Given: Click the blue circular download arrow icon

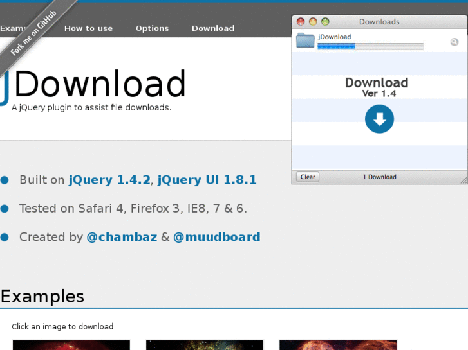Looking at the screenshot, I should tap(379, 119).
